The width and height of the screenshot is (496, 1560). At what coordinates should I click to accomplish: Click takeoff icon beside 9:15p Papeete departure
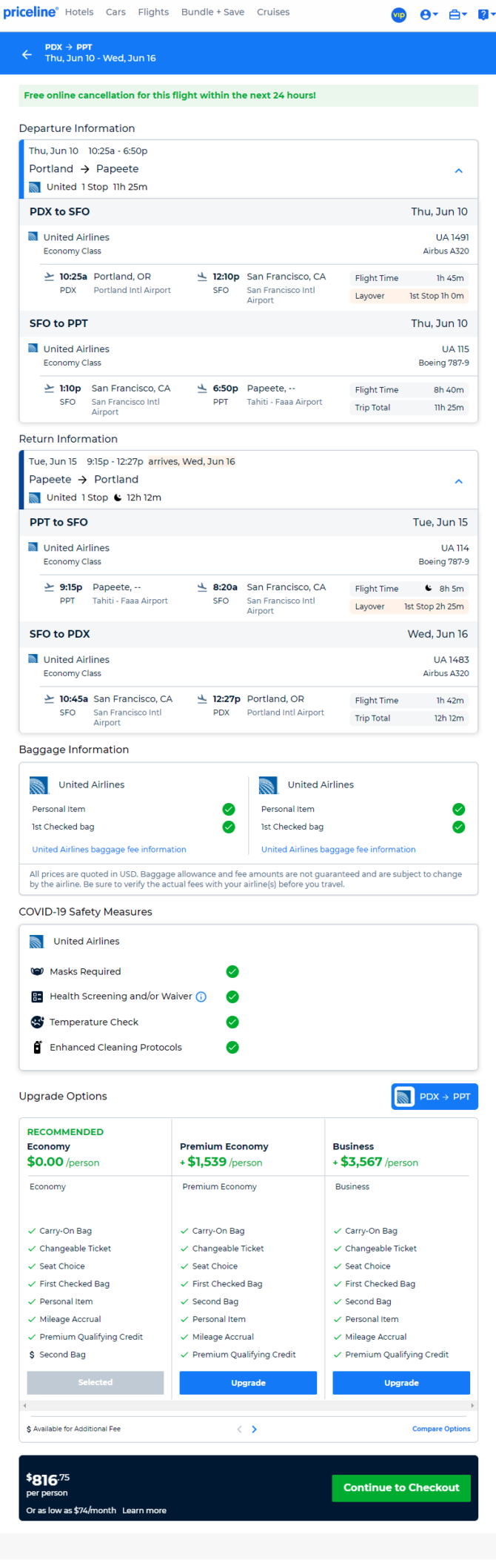(49, 587)
